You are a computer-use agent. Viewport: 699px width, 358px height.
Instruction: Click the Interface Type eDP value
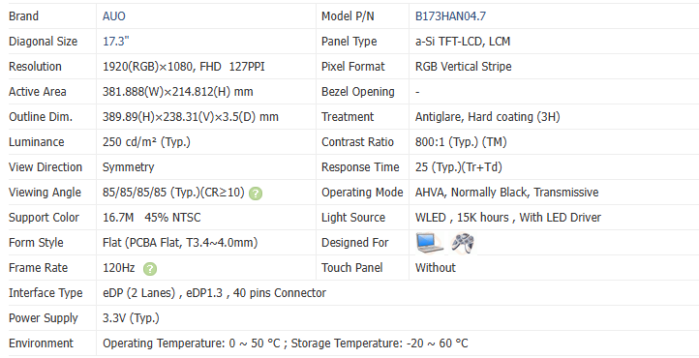click(x=214, y=293)
